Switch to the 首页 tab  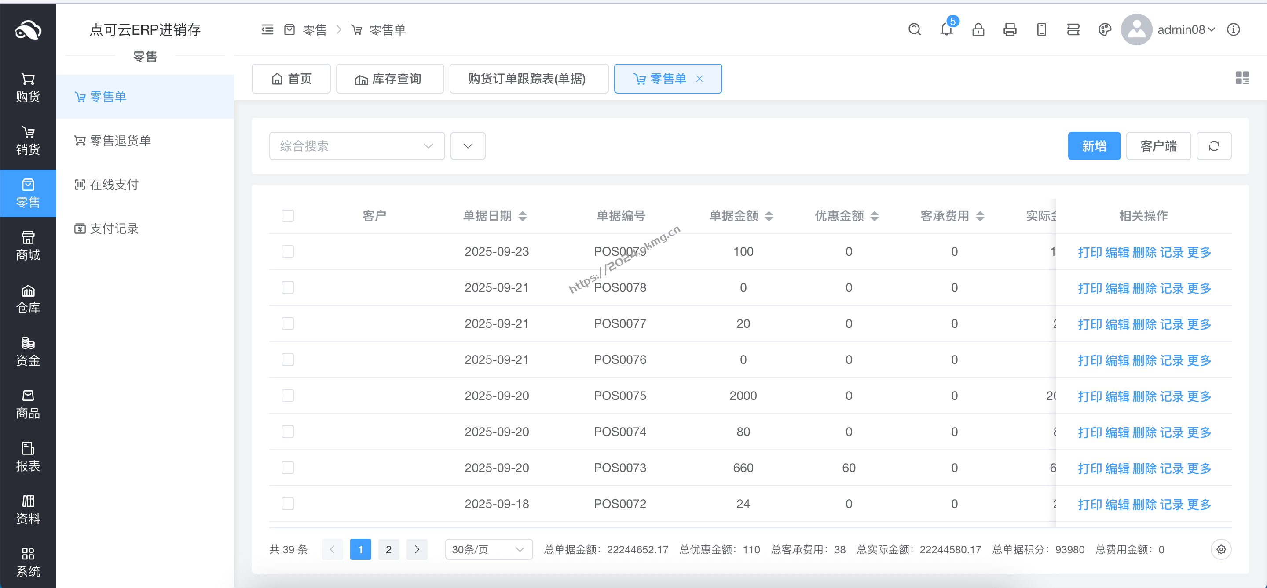tap(291, 79)
